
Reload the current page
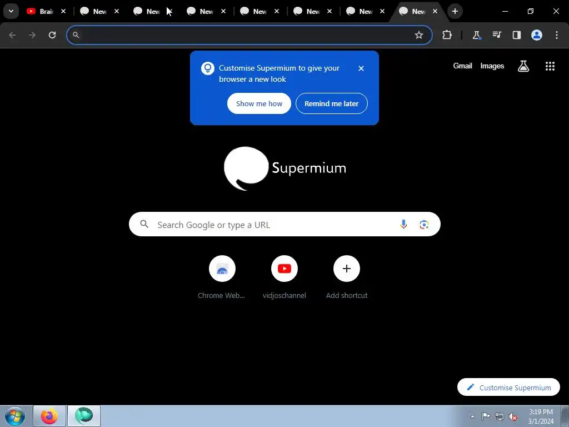pos(52,35)
